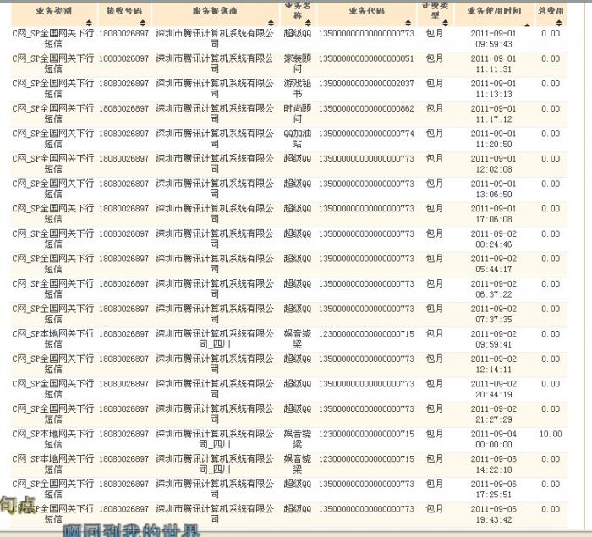Click the 10.00 total fee cell

click(551, 434)
